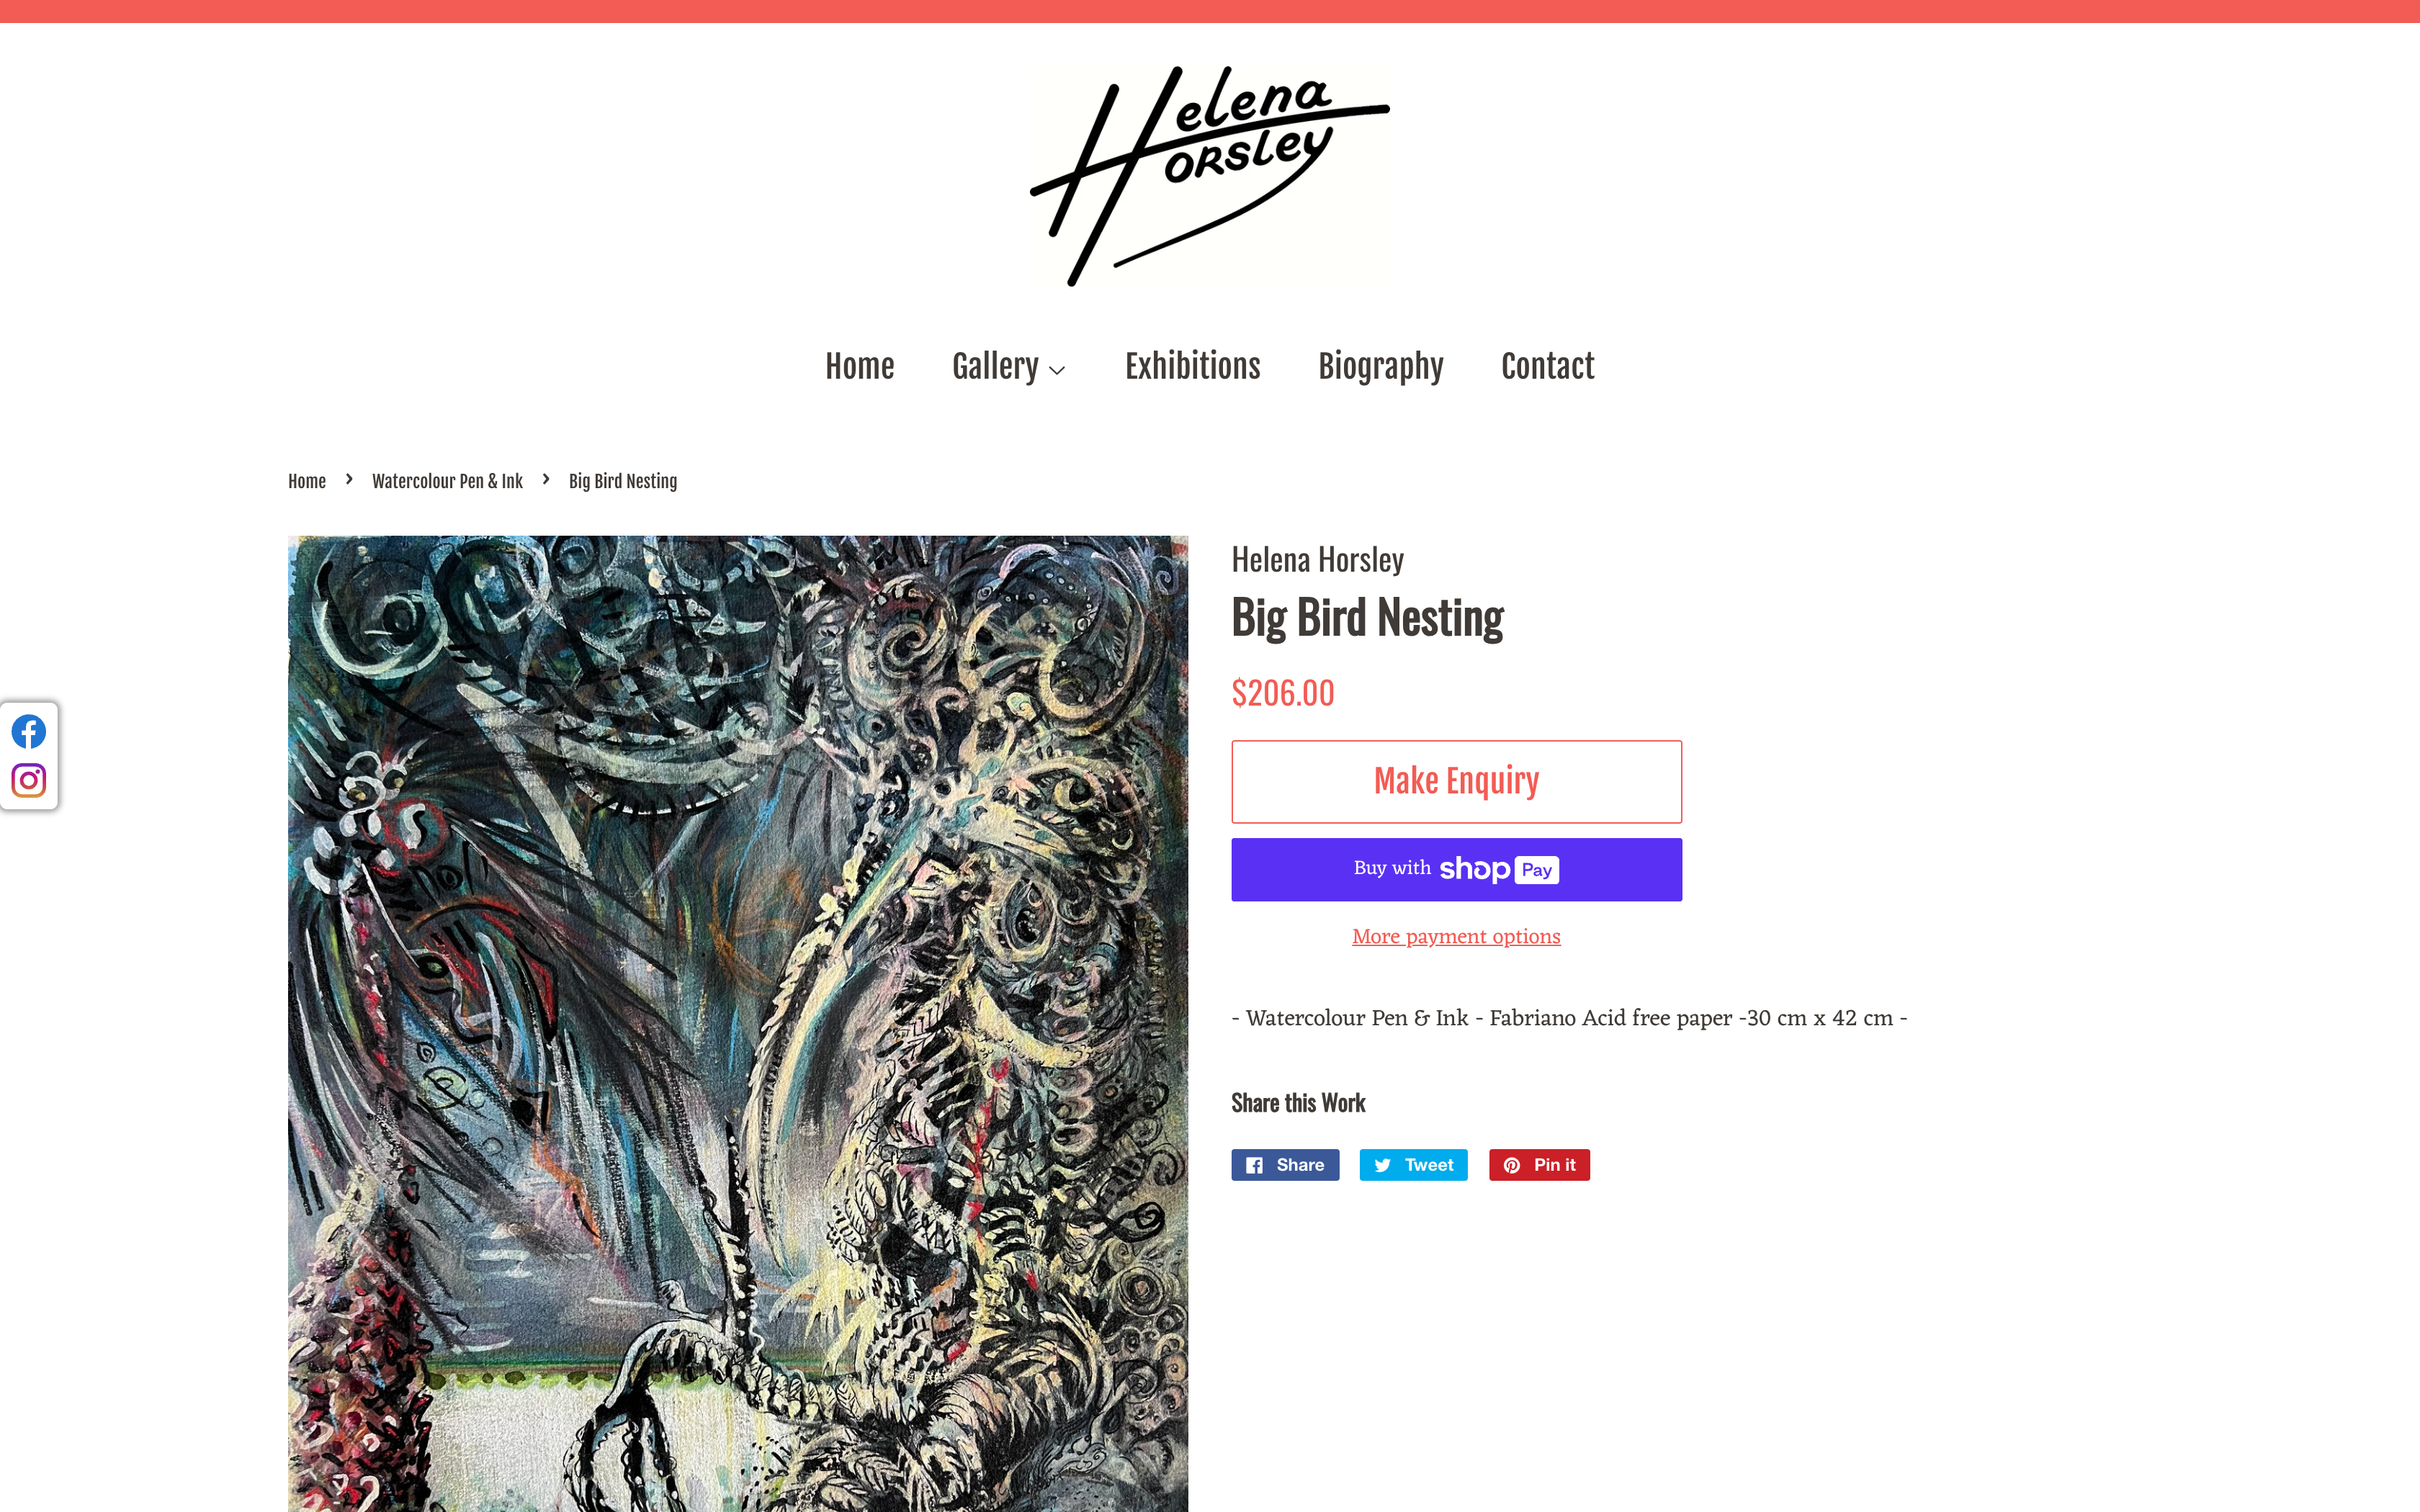Click the Helena Horsley artist name
Image resolution: width=2420 pixels, height=1512 pixels.
1317,560
